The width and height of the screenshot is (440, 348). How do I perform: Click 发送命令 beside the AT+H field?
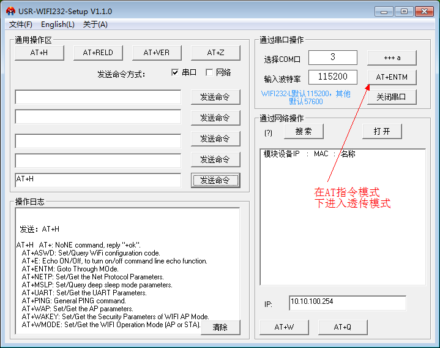tap(215, 180)
